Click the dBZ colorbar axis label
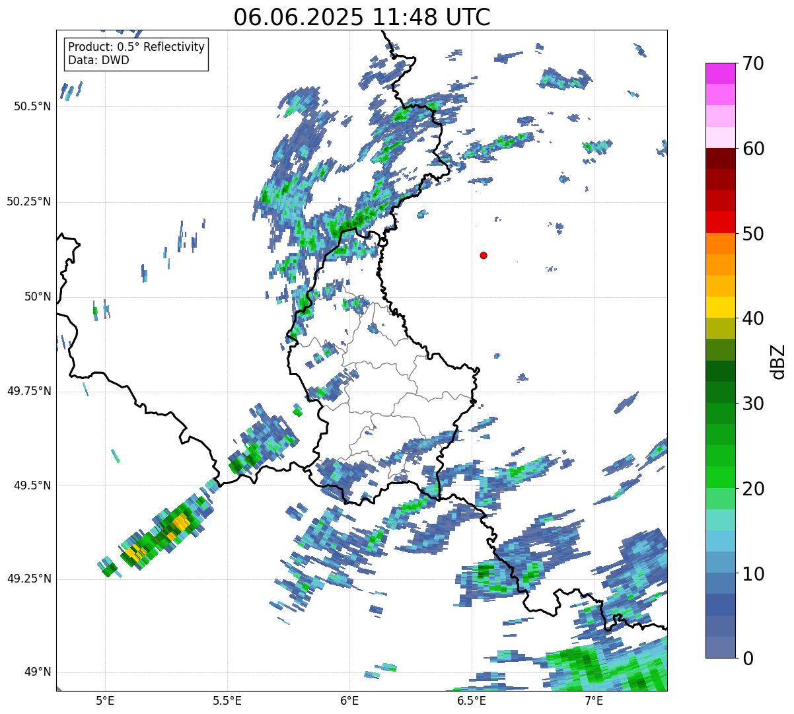794x714 pixels. tap(778, 361)
